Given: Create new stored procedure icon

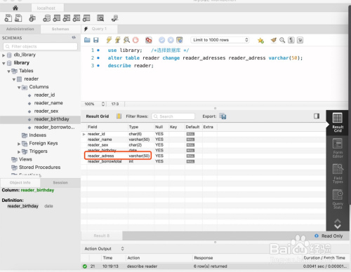Looking at the screenshot, I should point(77,18).
